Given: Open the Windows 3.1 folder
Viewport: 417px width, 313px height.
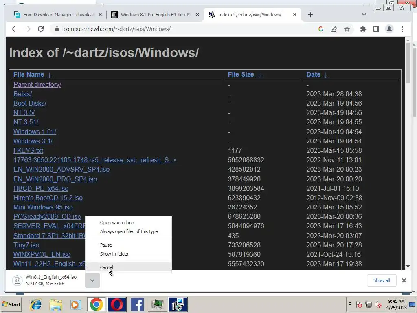Looking at the screenshot, I should pos(33,141).
